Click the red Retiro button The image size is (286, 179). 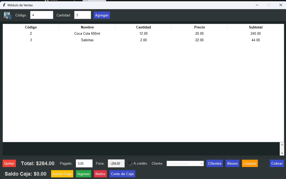pyautogui.click(x=100, y=174)
